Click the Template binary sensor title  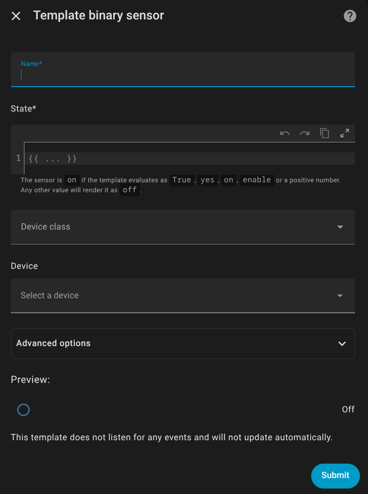point(99,16)
